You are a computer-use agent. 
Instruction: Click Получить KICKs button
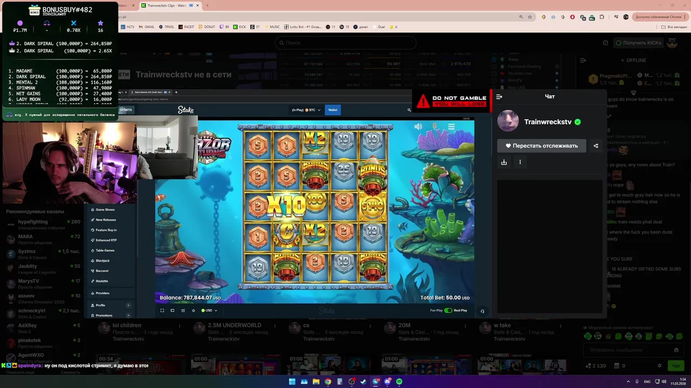[x=638, y=43]
